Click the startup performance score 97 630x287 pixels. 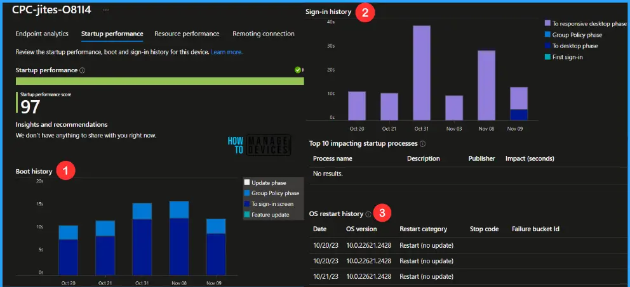[32, 107]
